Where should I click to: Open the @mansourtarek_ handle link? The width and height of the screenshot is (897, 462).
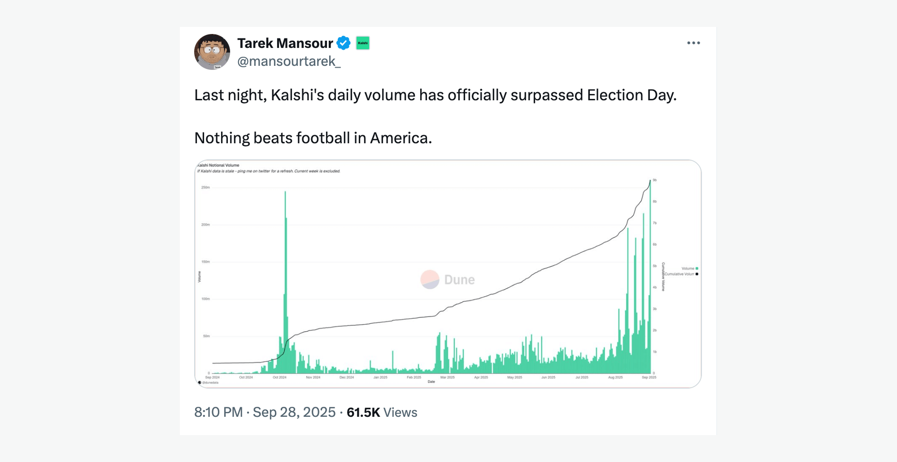click(x=289, y=61)
